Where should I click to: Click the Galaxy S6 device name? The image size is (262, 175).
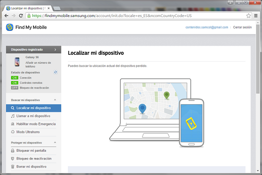pos(32,57)
